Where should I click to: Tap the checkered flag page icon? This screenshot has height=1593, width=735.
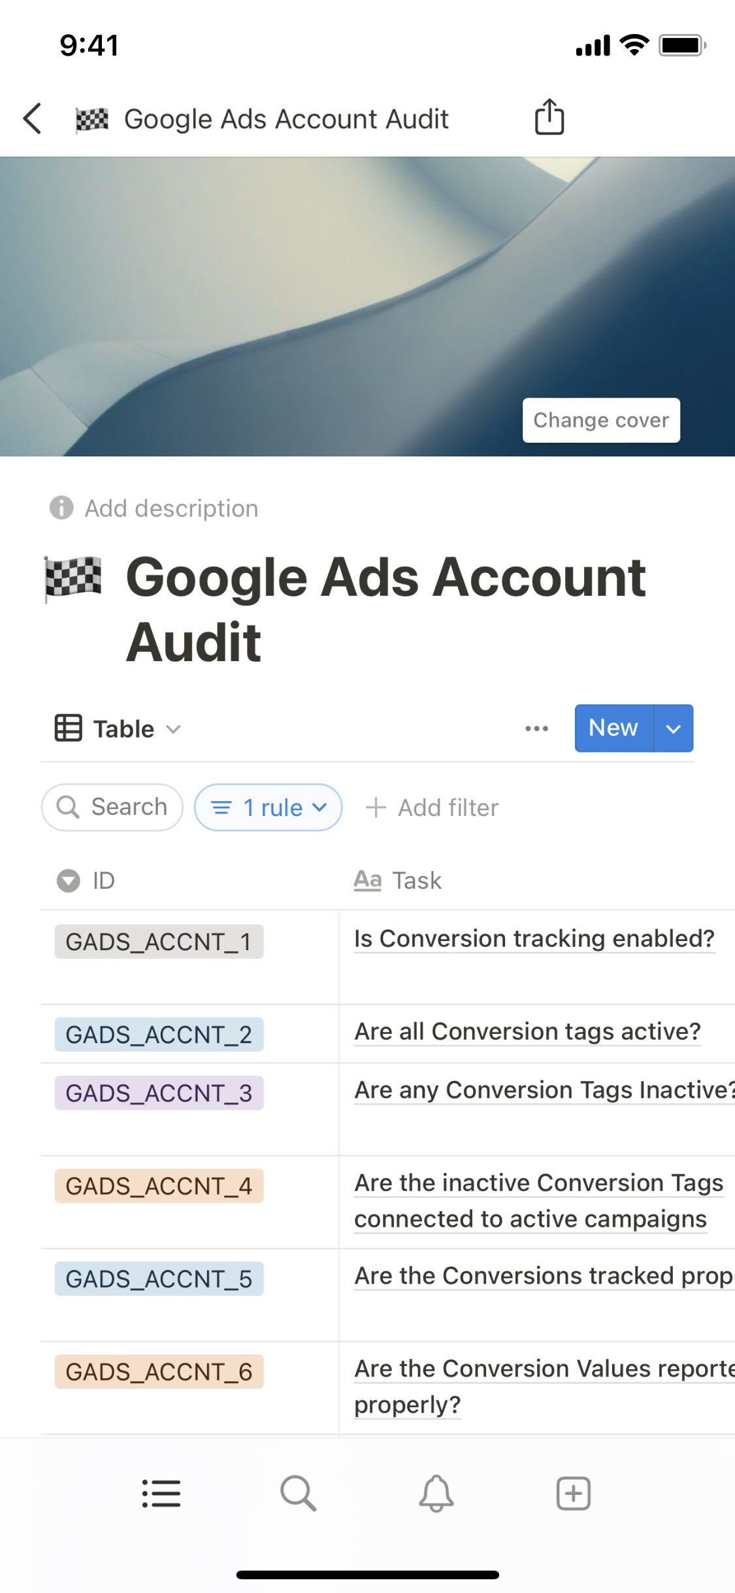click(x=73, y=578)
